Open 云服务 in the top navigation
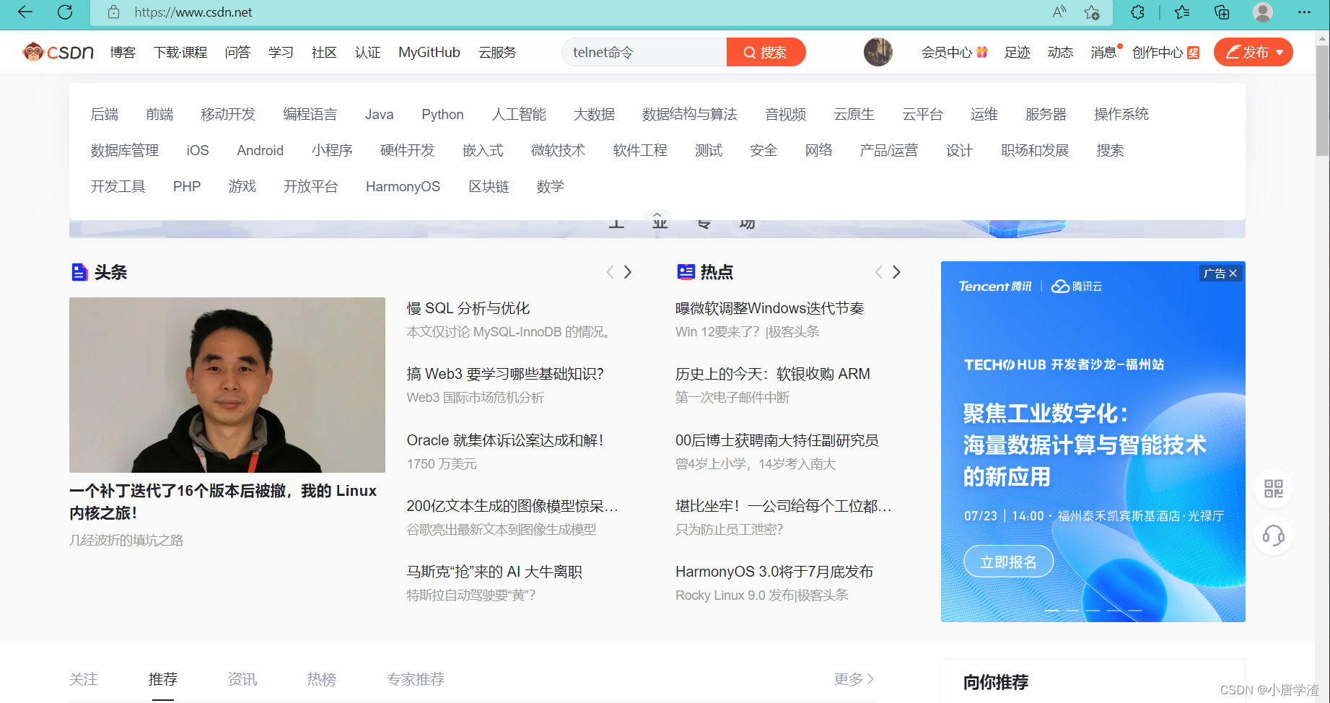This screenshot has width=1330, height=703. pyautogui.click(x=497, y=52)
